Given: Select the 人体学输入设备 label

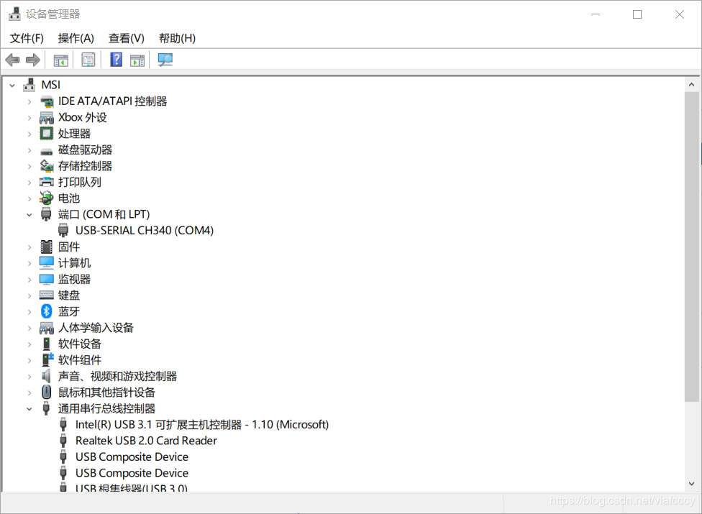Looking at the screenshot, I should [x=96, y=328].
